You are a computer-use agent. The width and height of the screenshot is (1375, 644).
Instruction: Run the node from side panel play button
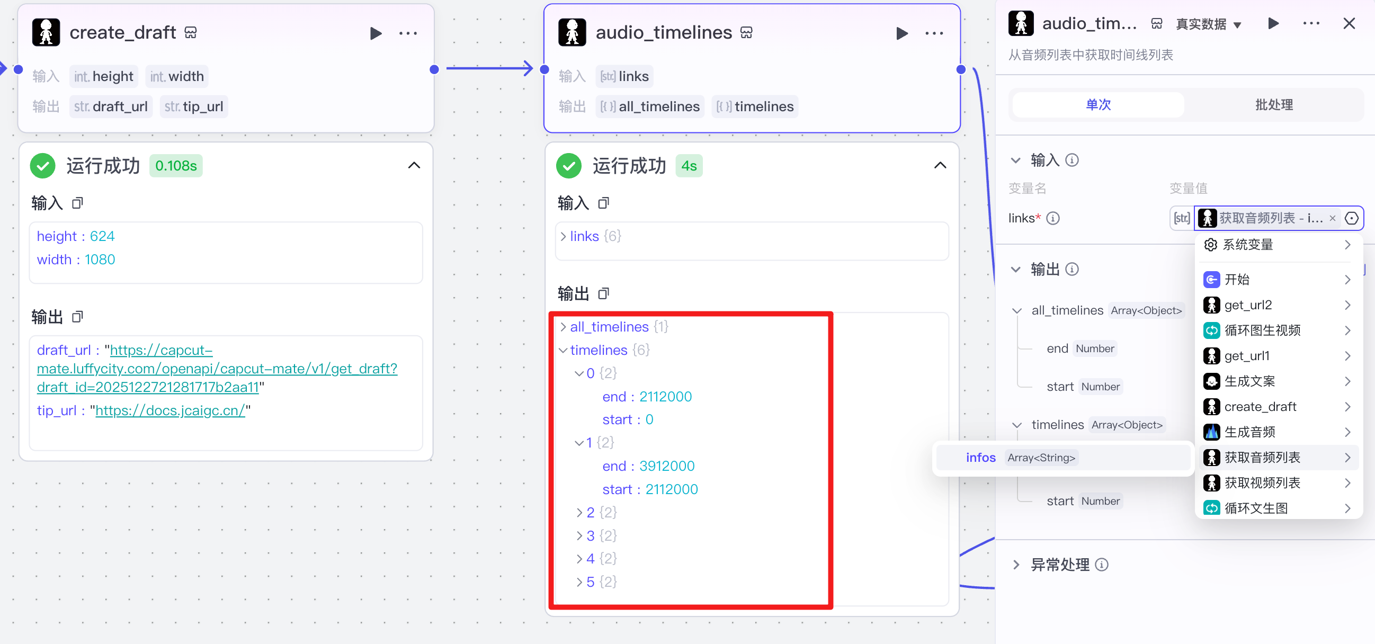(1273, 23)
